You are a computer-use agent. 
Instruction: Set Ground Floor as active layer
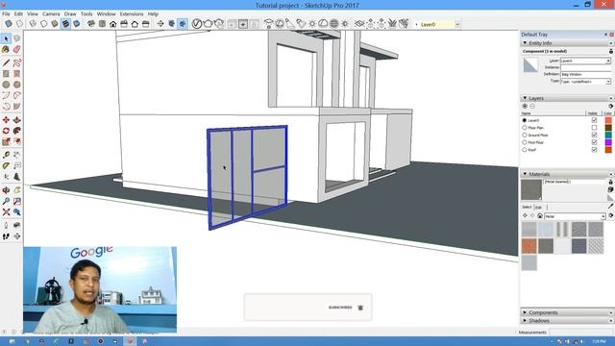(x=525, y=135)
